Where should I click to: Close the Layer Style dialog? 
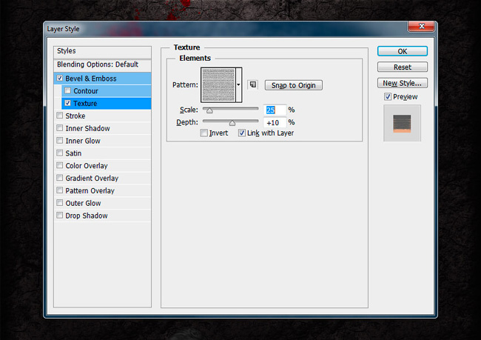pos(421,26)
